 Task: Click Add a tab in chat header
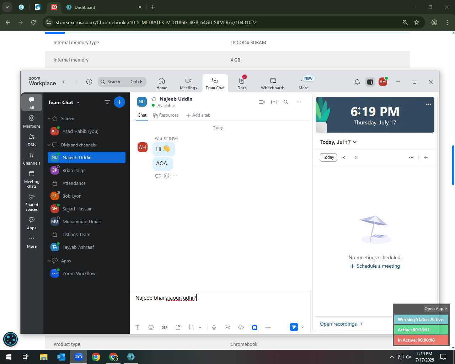point(198,115)
